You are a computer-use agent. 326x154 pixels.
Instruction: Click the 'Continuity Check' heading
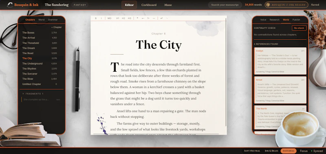click(x=264, y=28)
